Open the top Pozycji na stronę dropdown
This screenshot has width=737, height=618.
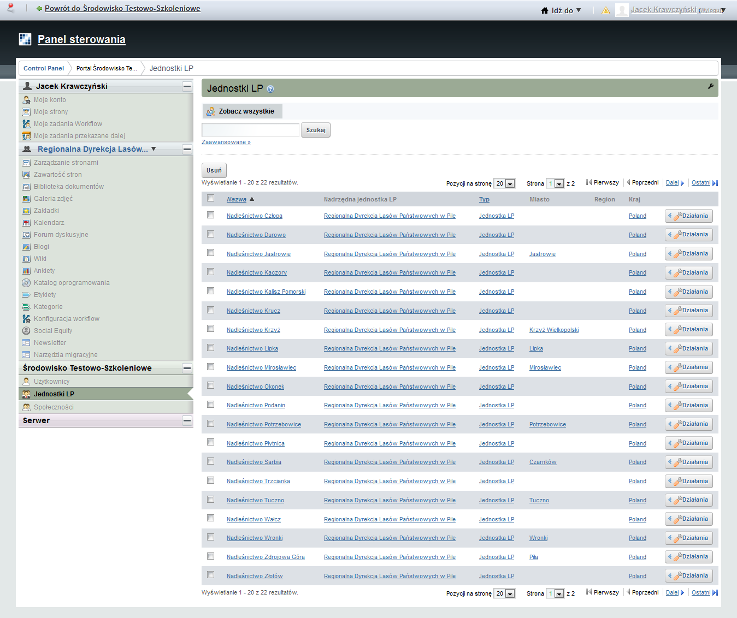coord(504,183)
